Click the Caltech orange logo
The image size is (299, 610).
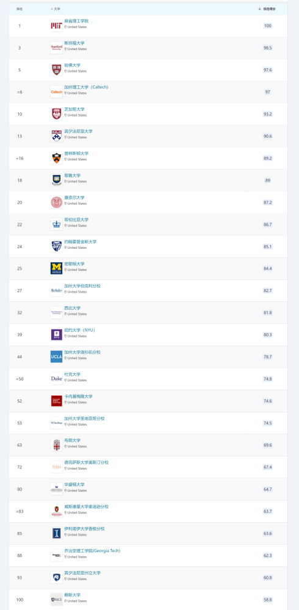[57, 92]
